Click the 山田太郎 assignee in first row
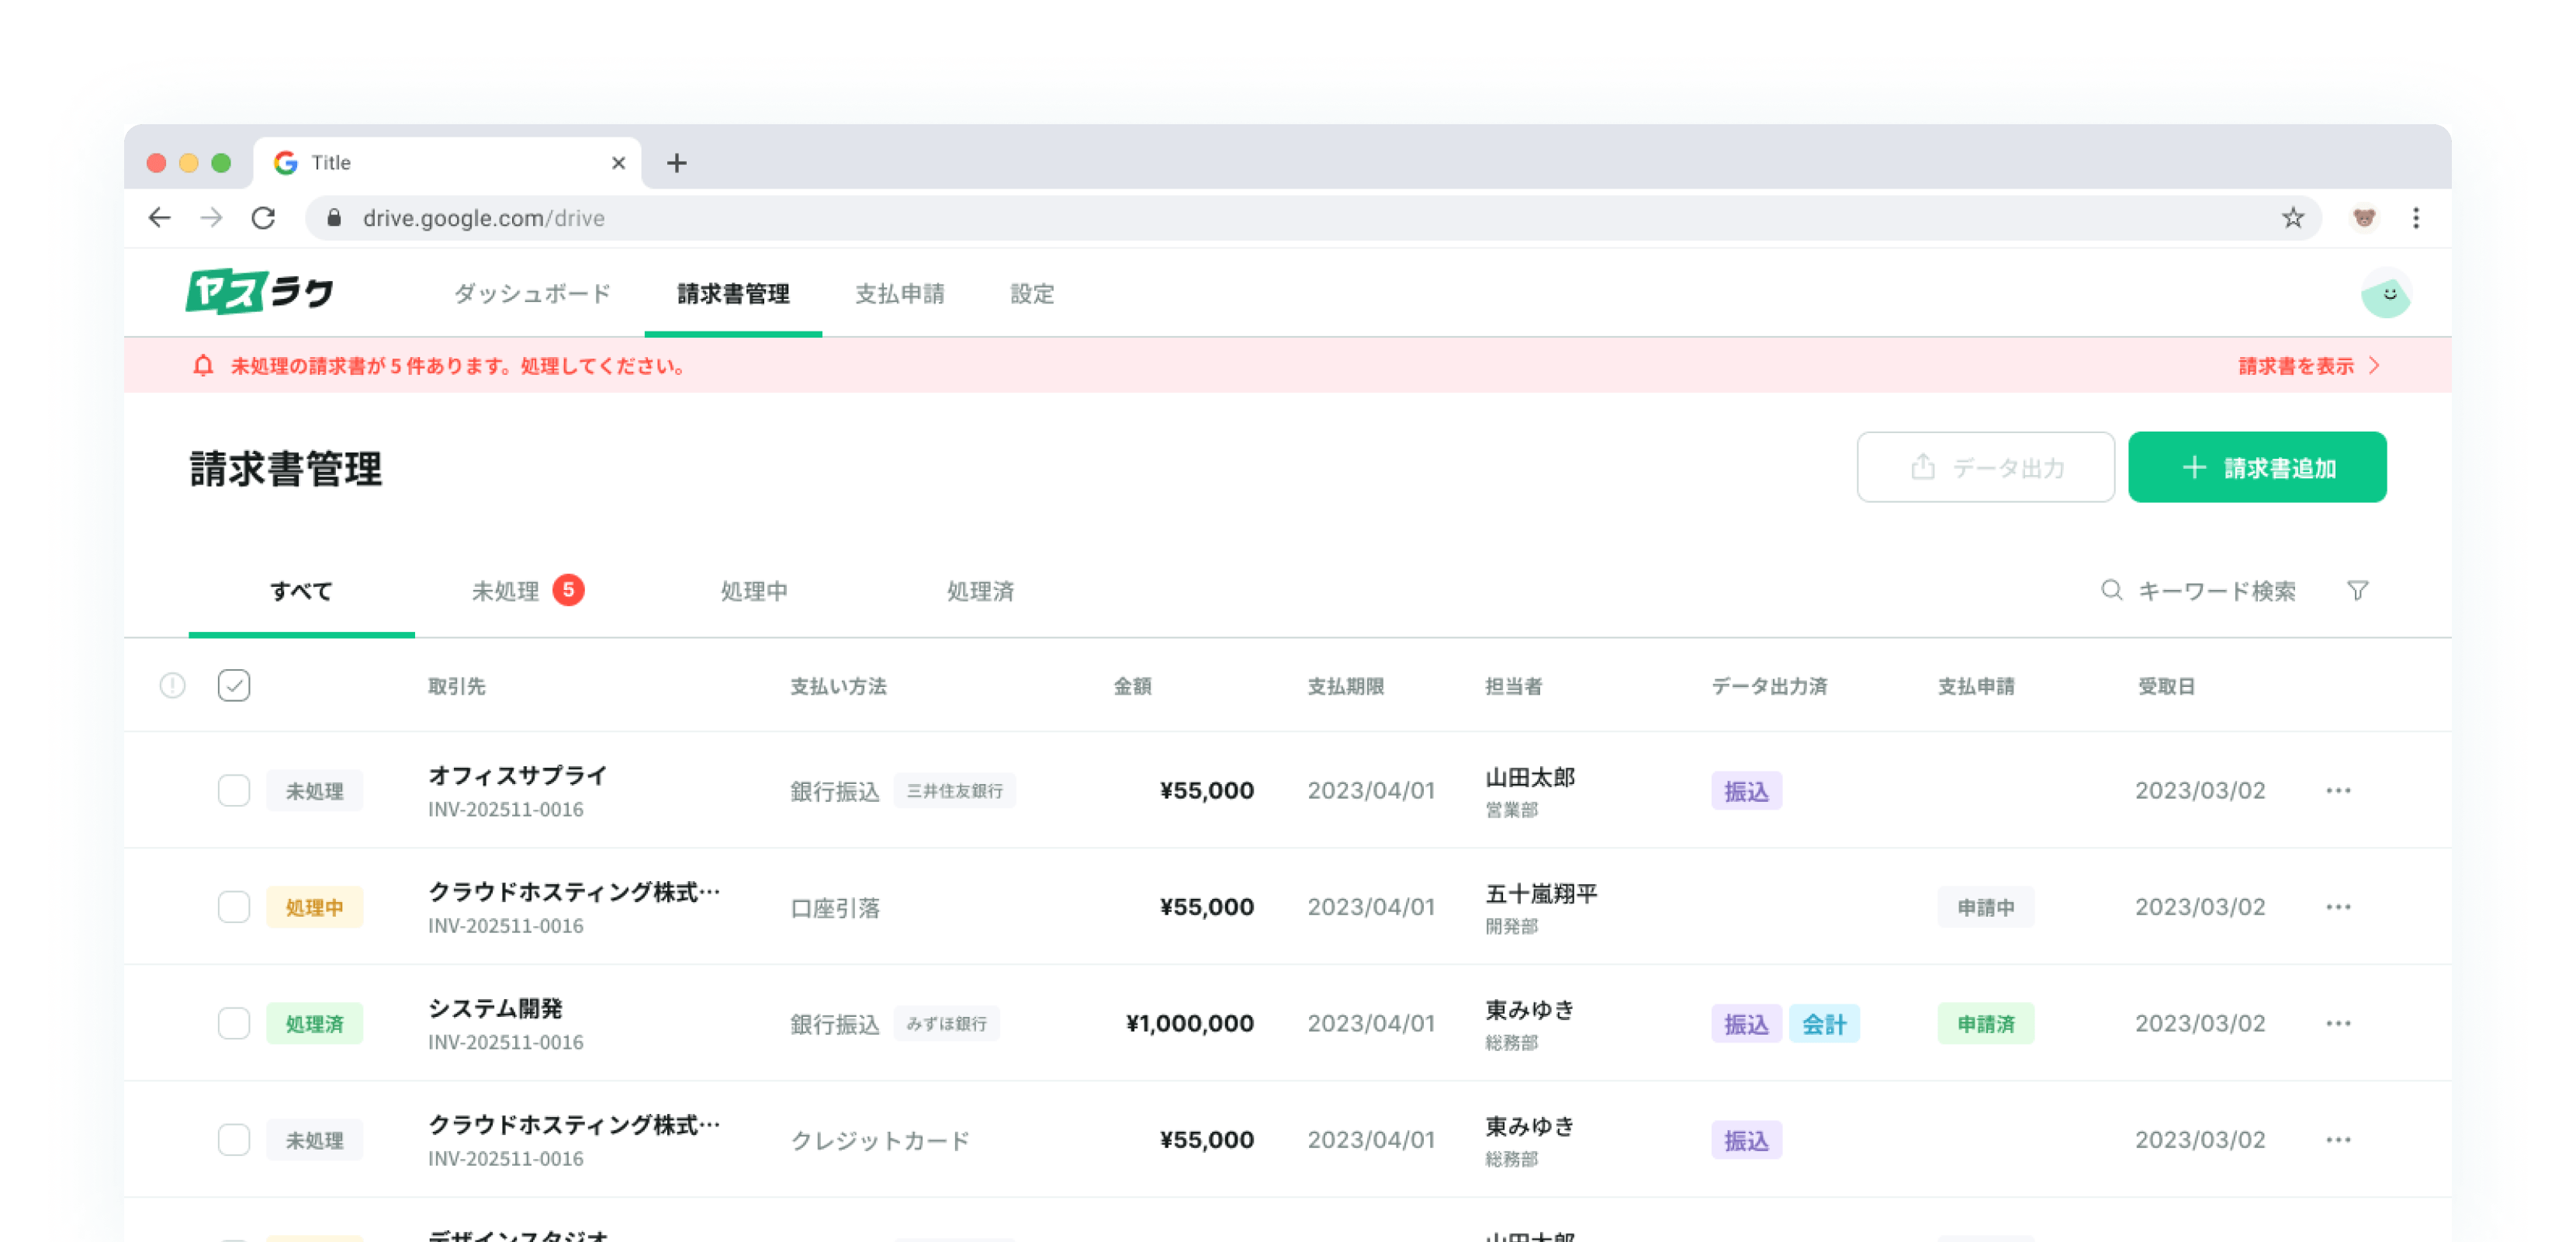 point(1530,778)
